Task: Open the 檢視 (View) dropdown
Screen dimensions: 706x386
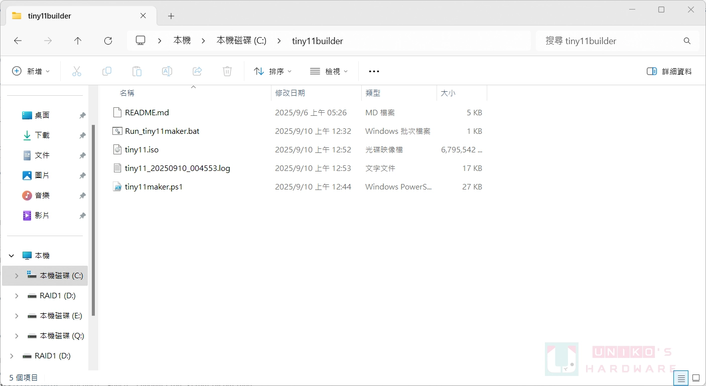Action: 329,71
